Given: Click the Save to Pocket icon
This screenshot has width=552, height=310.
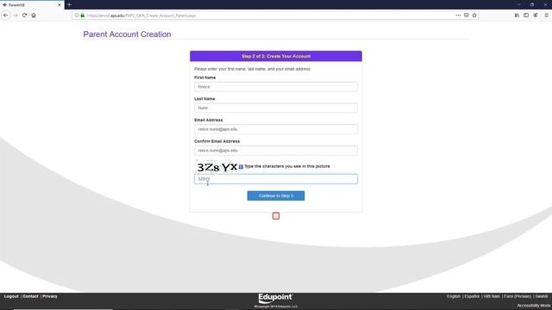Looking at the screenshot, I should click(x=466, y=15).
